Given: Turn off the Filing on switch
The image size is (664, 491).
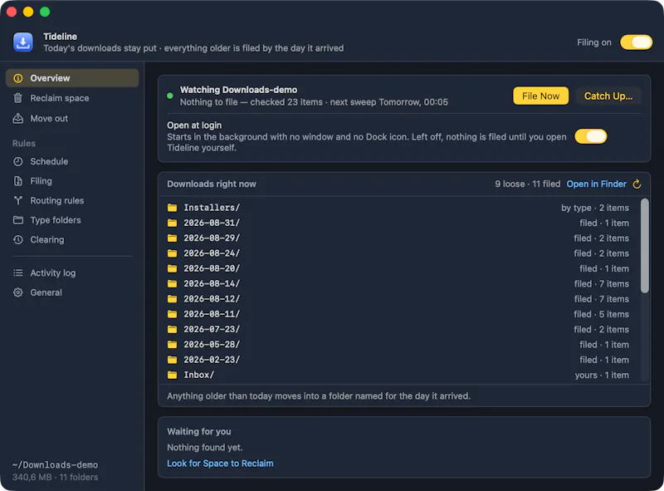Looking at the screenshot, I should [636, 42].
